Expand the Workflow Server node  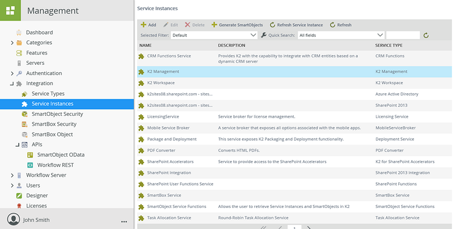[12, 175]
